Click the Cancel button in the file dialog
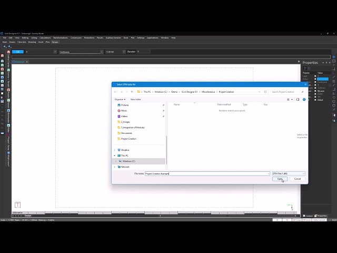 [297, 179]
